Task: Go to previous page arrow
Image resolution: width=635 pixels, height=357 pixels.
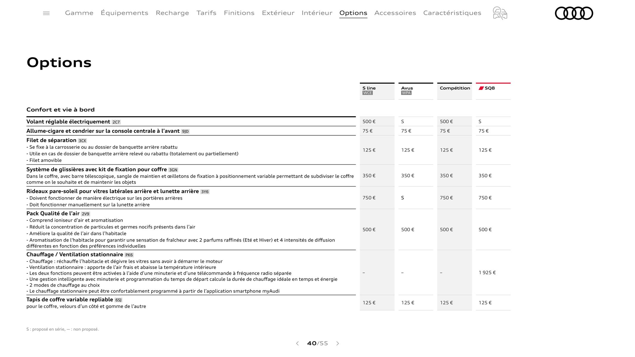Action: 297,343
